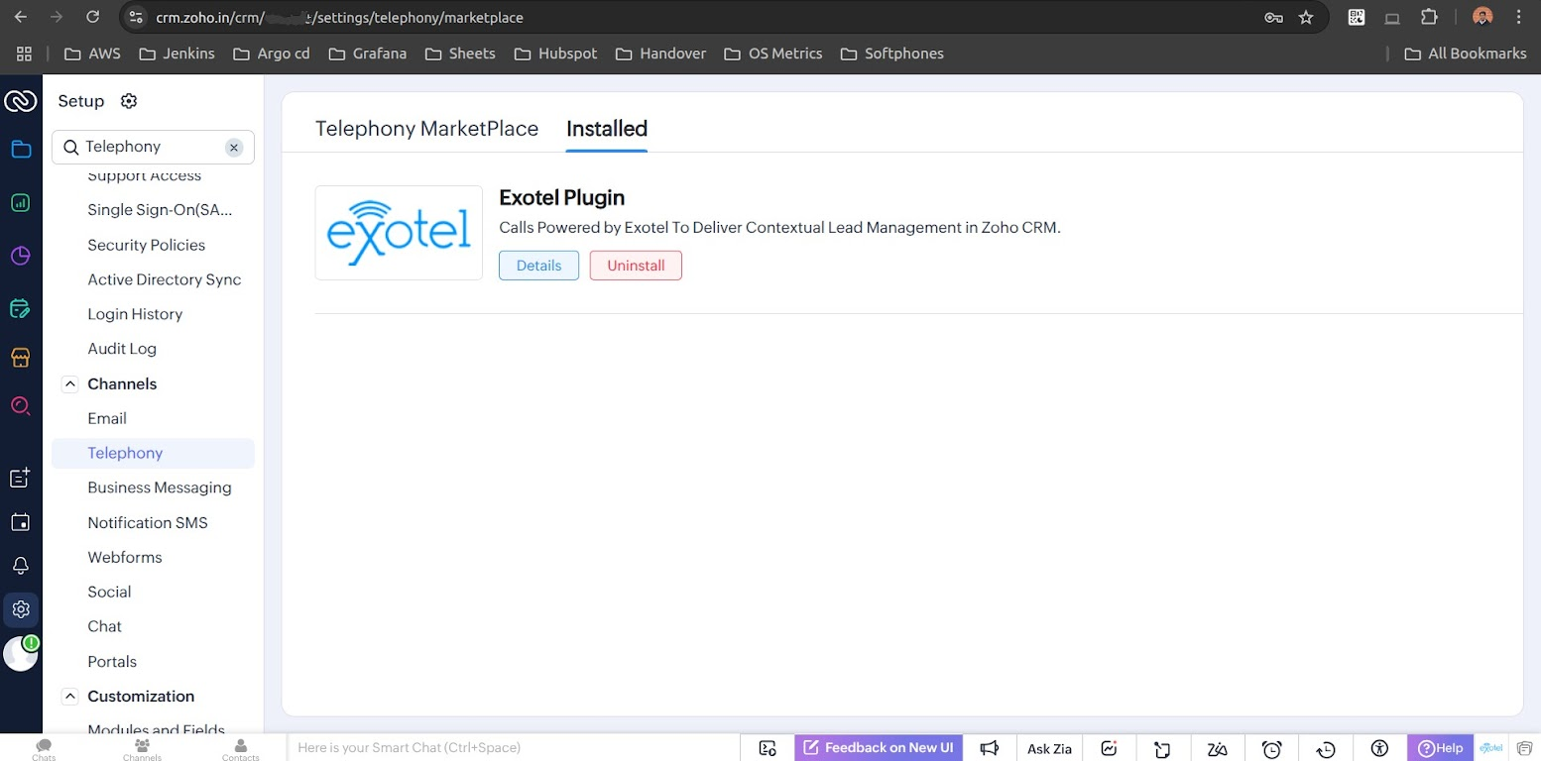
Task: Open the calendar icon in left rail
Action: [x=21, y=522]
